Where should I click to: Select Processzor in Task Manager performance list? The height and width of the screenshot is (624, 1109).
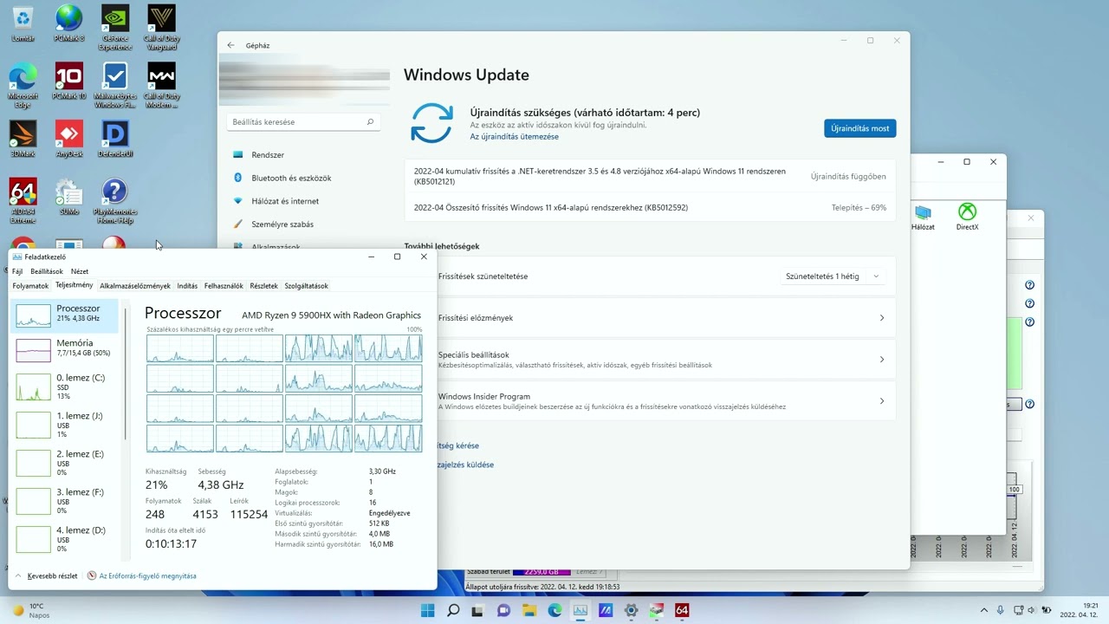pyautogui.click(x=66, y=315)
